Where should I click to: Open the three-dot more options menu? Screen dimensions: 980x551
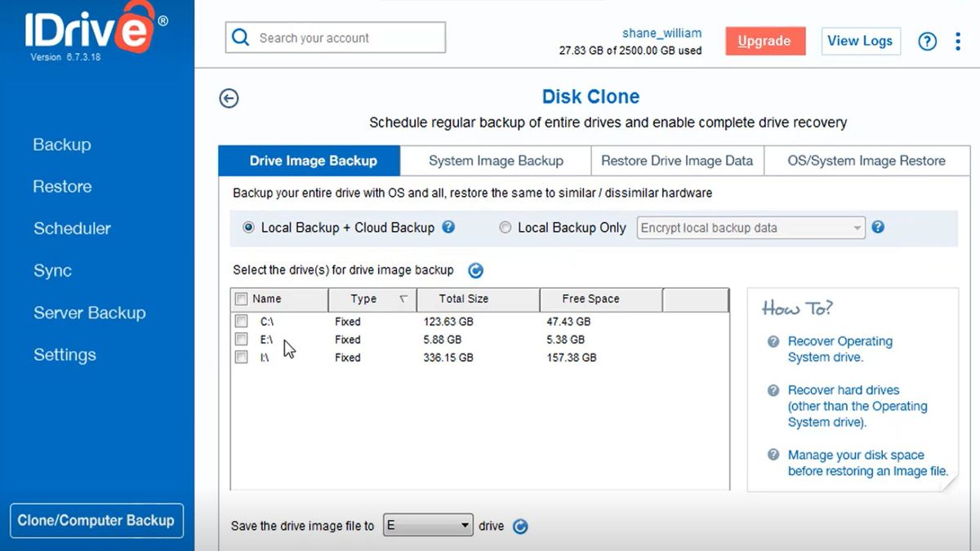(958, 41)
